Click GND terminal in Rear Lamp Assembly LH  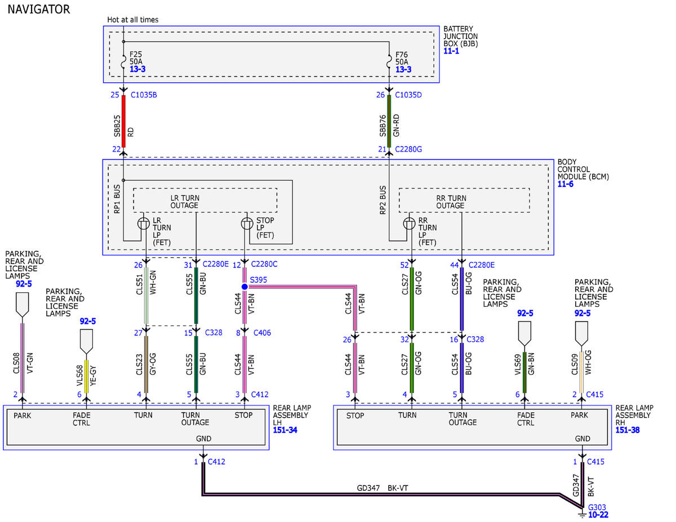tap(204, 438)
